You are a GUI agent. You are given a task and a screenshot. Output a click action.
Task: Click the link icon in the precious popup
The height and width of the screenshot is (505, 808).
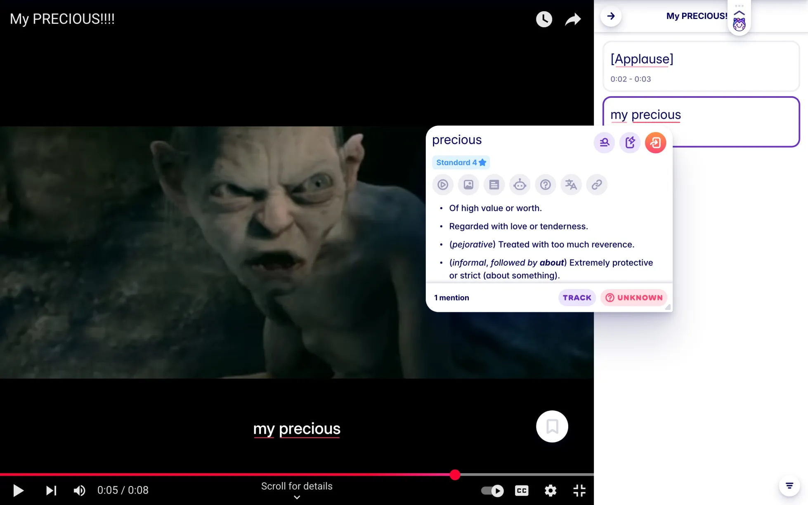(597, 184)
